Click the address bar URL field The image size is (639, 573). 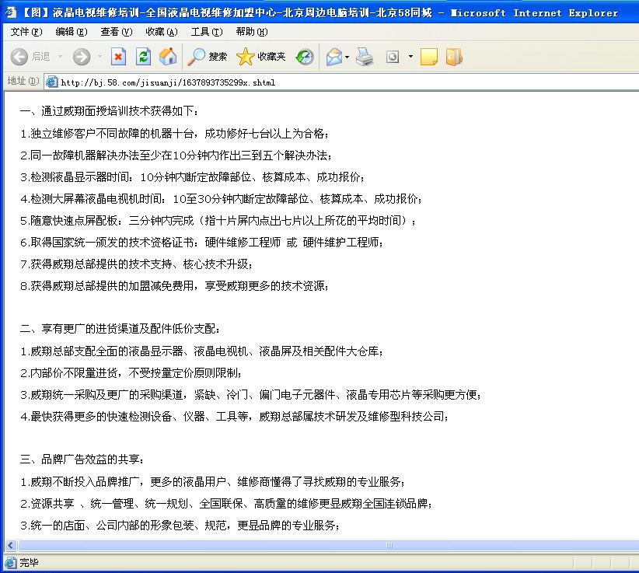(311, 82)
